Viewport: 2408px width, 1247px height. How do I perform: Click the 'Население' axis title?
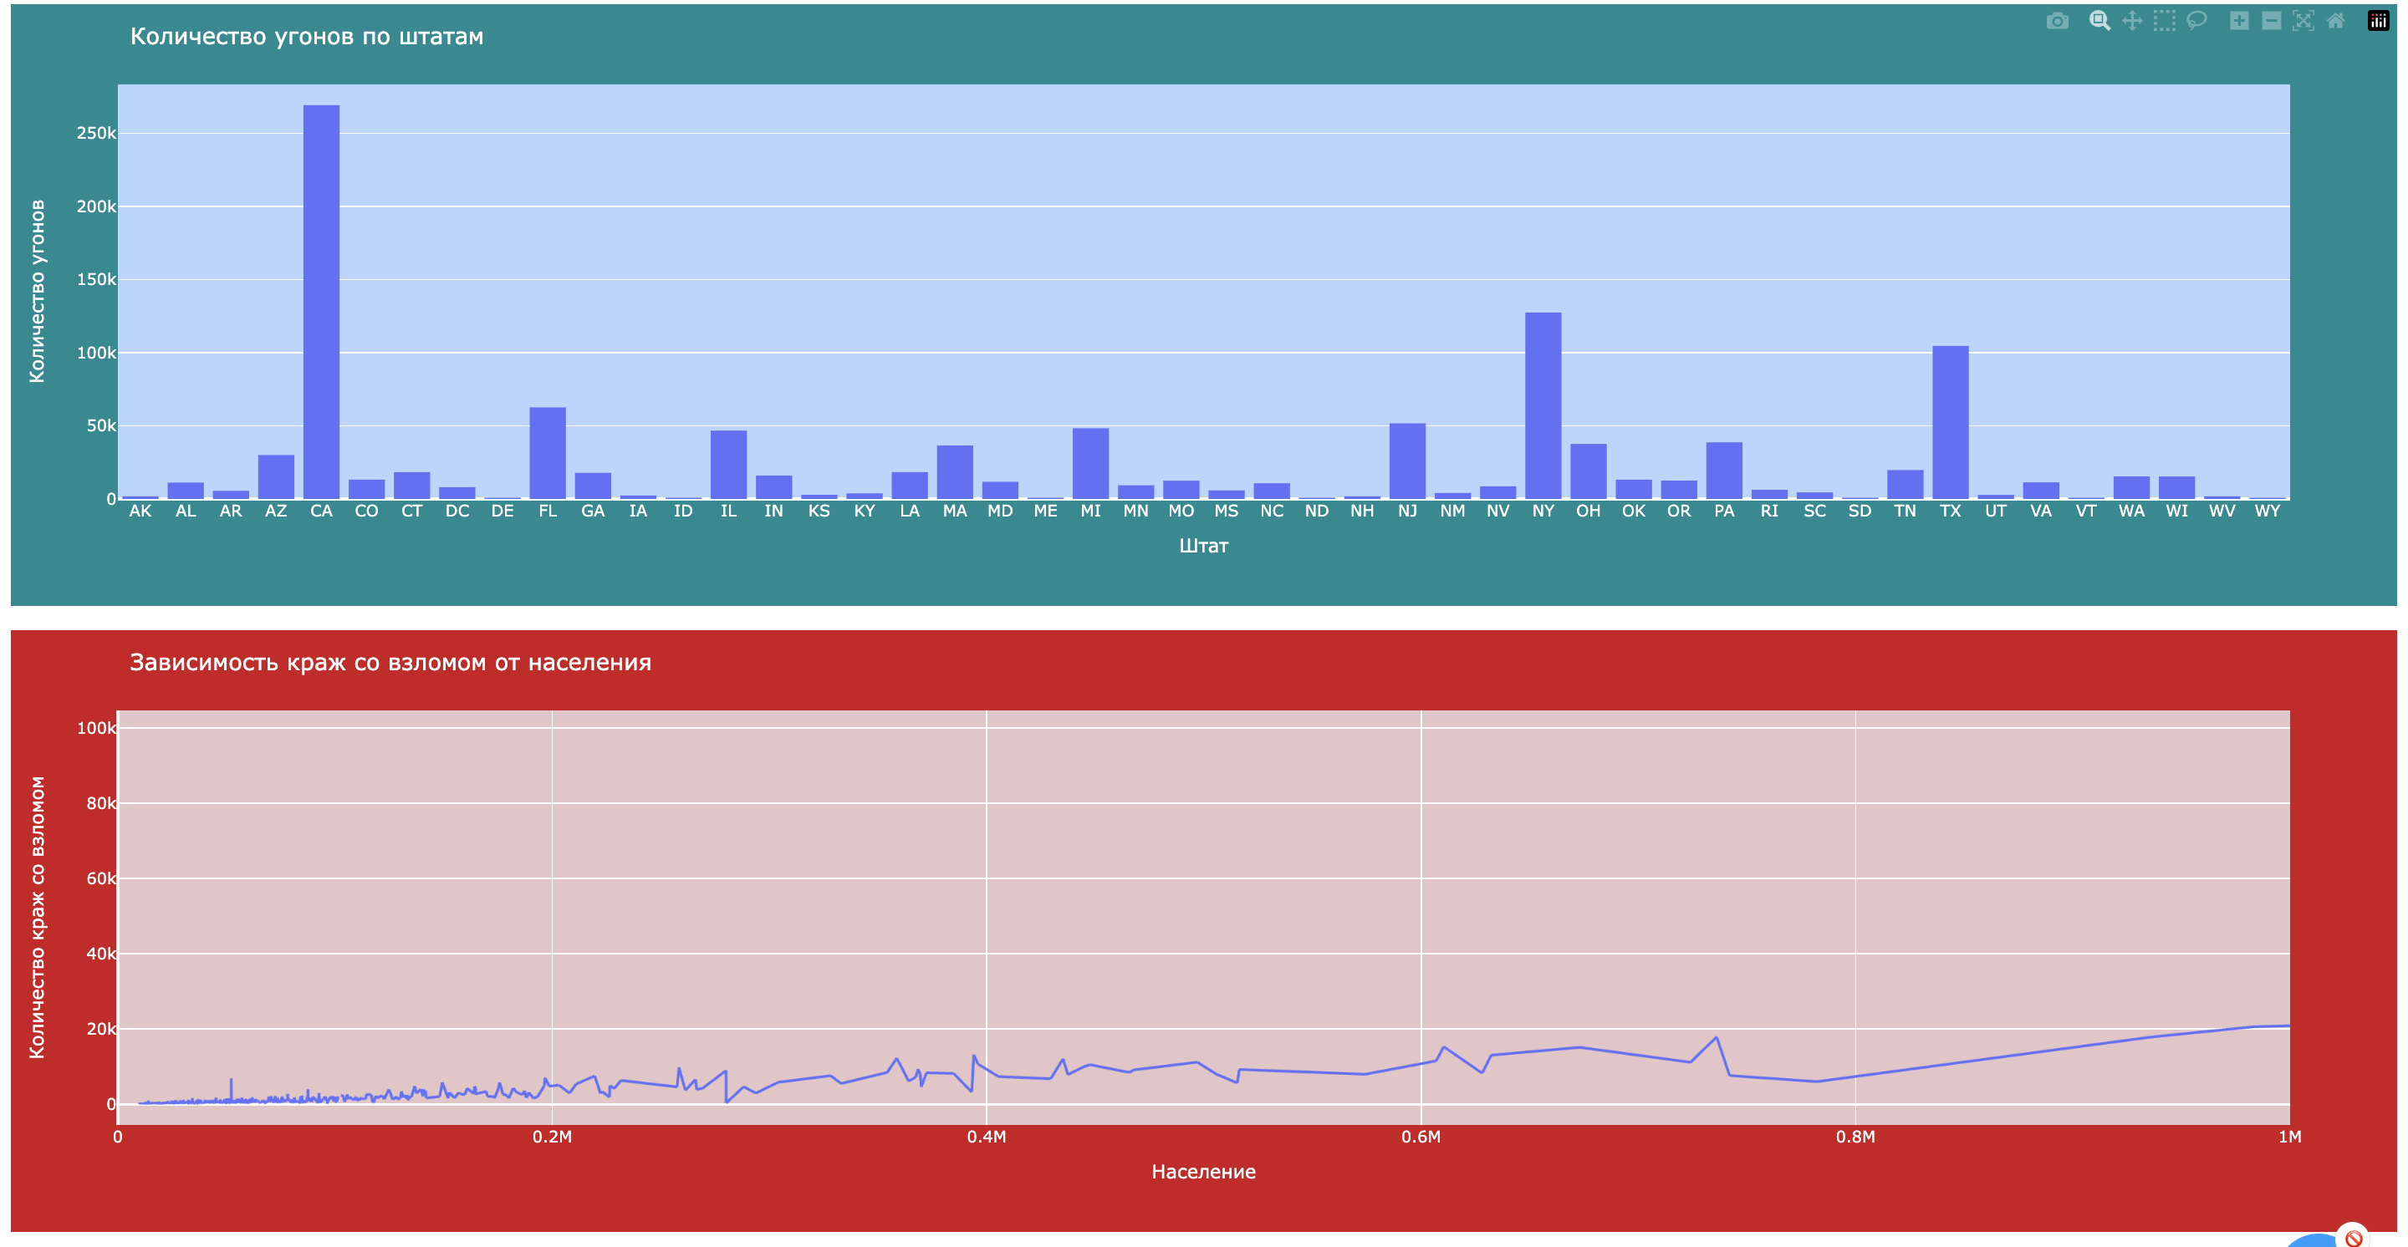(1203, 1171)
